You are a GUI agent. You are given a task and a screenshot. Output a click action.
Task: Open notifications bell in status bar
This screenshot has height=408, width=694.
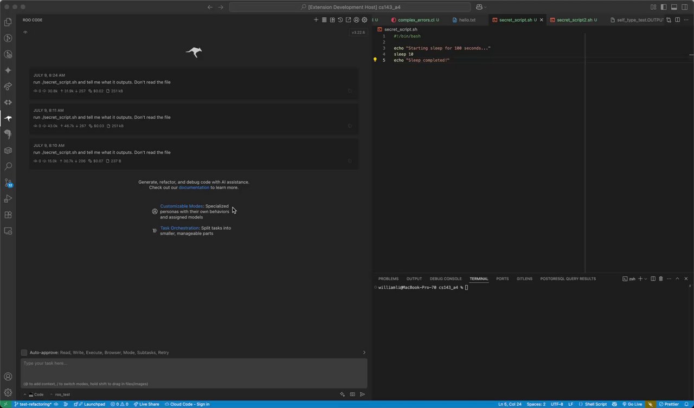686,404
